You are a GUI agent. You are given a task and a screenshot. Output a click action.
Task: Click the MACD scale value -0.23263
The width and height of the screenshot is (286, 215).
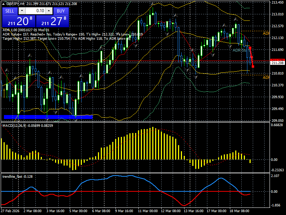277,170
